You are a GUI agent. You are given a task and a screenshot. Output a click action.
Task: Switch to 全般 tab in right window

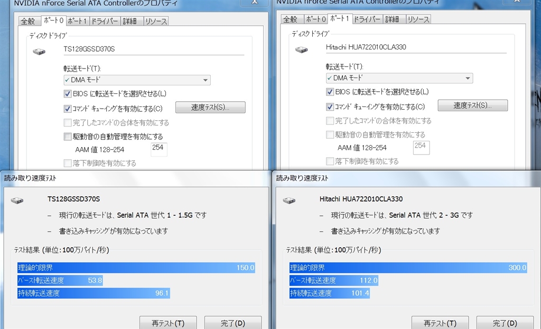pos(291,20)
